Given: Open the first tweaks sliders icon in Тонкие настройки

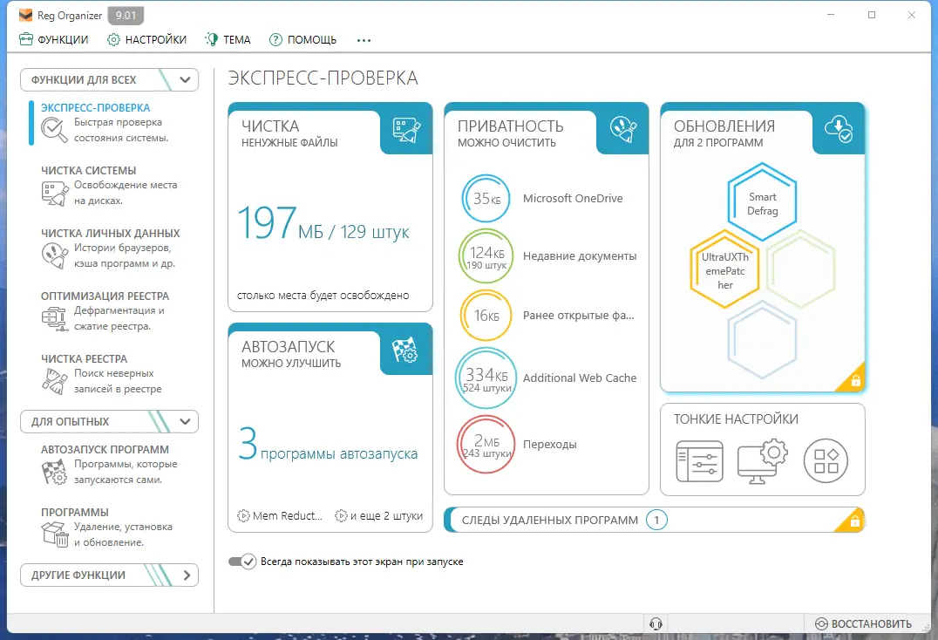Looking at the screenshot, I should (x=699, y=461).
